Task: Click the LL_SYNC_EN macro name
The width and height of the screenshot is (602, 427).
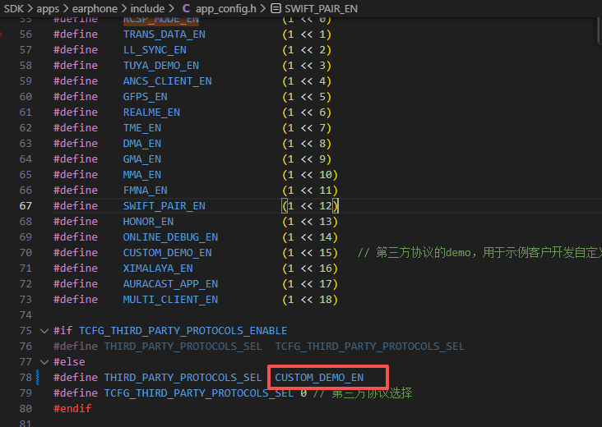Action: (155, 50)
